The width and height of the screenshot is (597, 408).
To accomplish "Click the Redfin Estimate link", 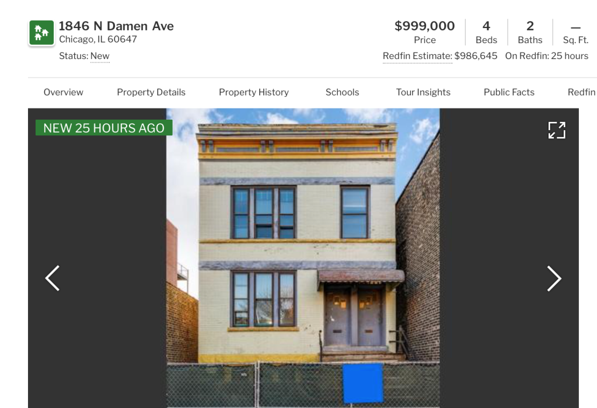I will click(x=417, y=56).
